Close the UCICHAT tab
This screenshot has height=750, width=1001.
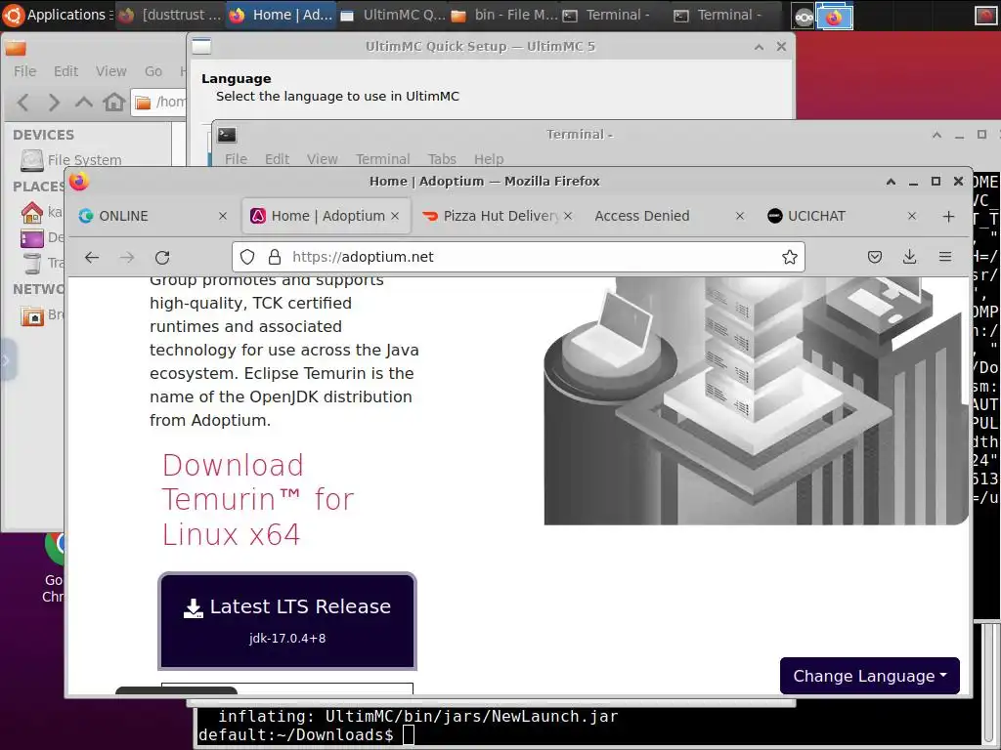pyautogui.click(x=912, y=216)
